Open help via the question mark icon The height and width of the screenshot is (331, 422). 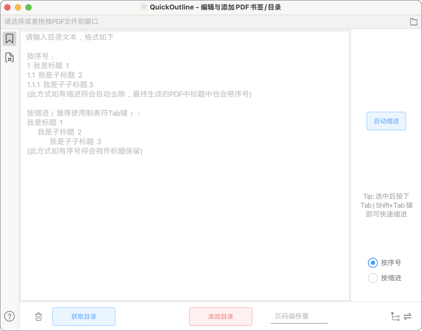pyautogui.click(x=9, y=316)
